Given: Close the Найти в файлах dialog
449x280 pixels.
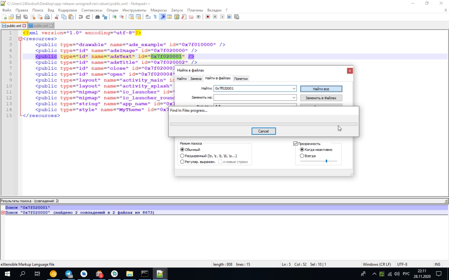Looking at the screenshot, I should (349, 71).
